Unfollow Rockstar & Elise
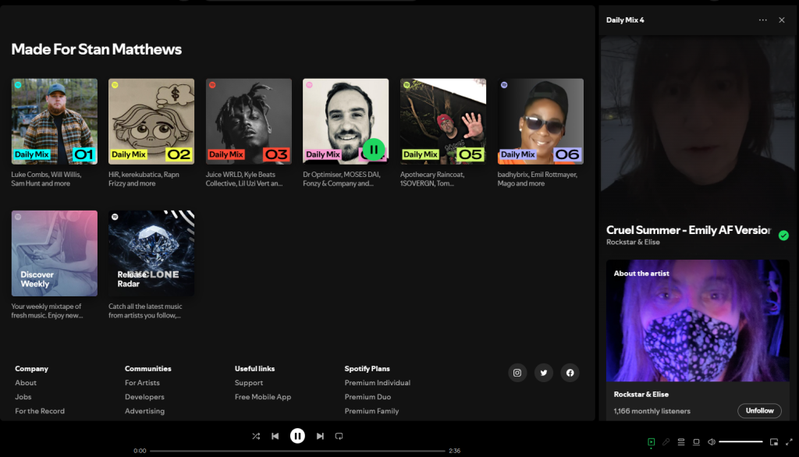 (x=759, y=411)
